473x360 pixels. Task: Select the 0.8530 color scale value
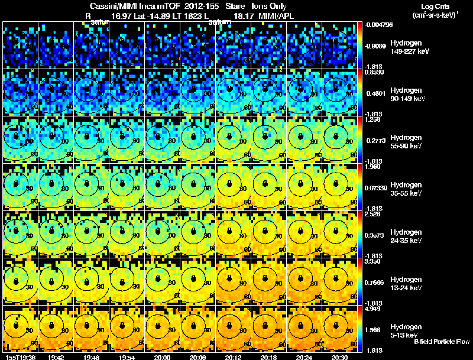click(374, 72)
